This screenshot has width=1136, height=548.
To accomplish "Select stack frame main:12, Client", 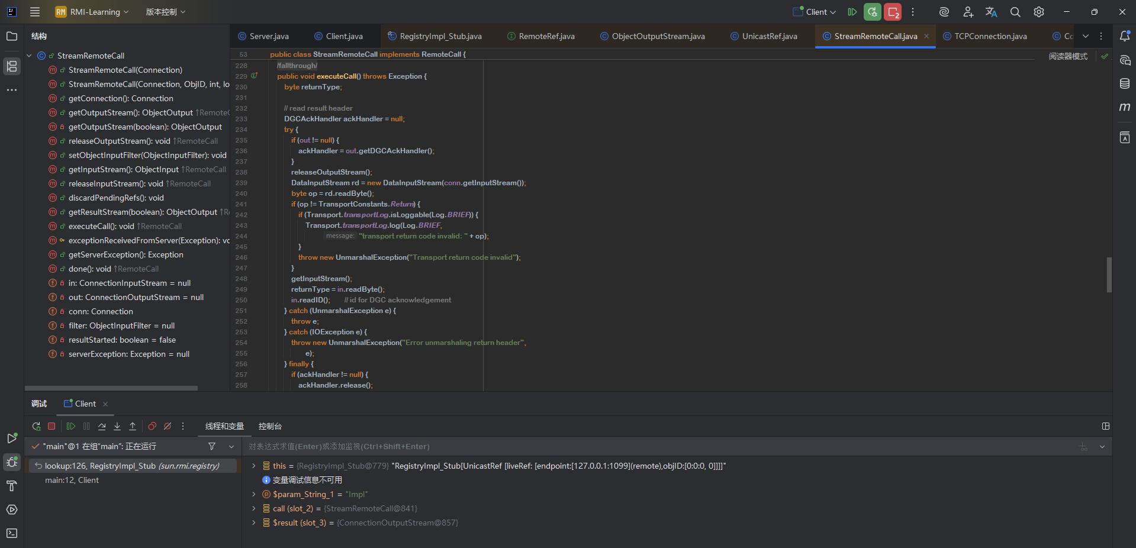I will coord(72,480).
